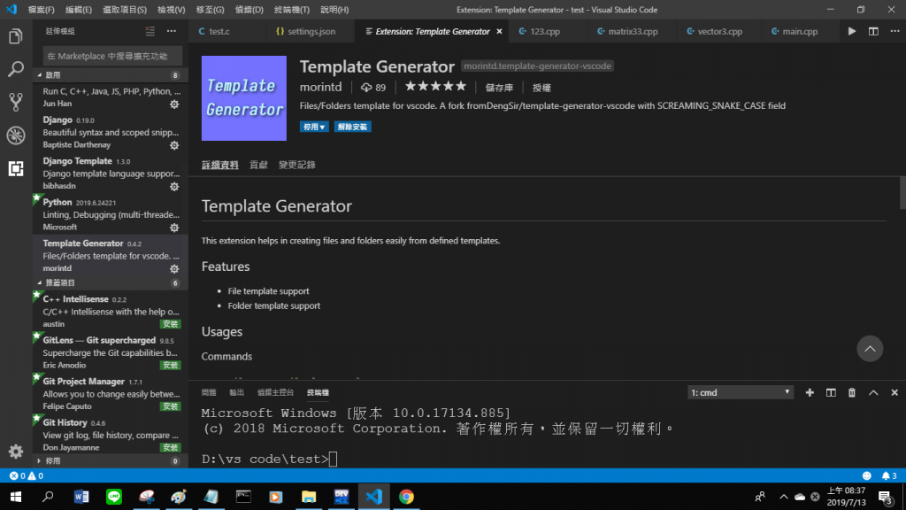Split the terminal panel
Viewport: 906px width, 510px height.
pyautogui.click(x=831, y=392)
